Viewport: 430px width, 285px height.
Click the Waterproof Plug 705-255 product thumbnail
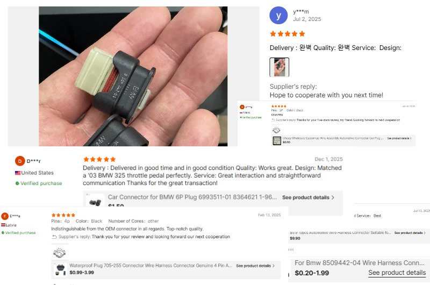click(x=60, y=269)
